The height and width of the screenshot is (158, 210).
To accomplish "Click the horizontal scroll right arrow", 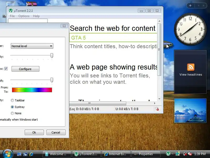I will [x=155, y=103].
